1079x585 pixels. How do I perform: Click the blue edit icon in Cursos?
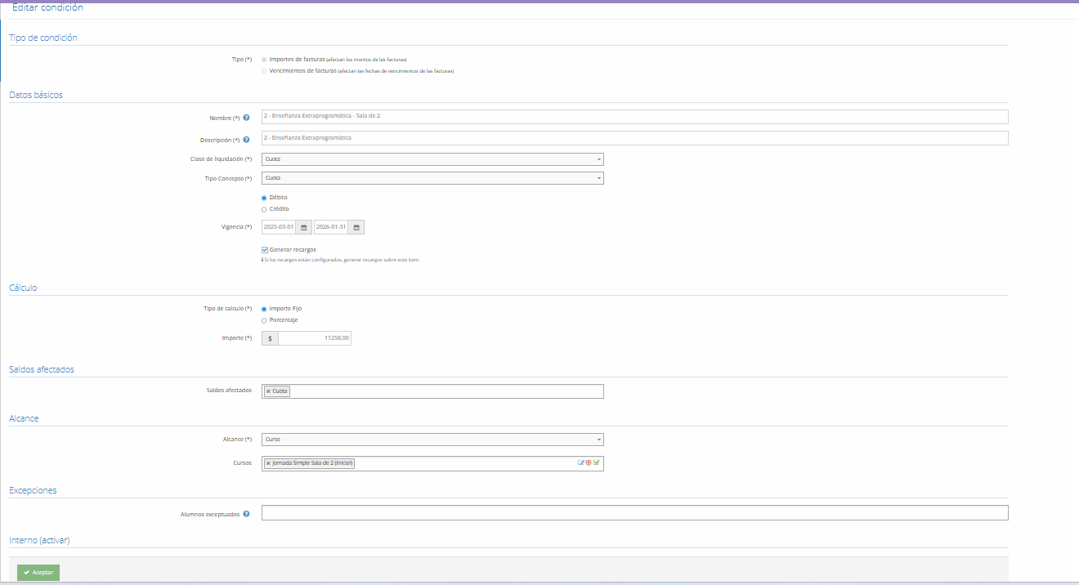coord(581,462)
